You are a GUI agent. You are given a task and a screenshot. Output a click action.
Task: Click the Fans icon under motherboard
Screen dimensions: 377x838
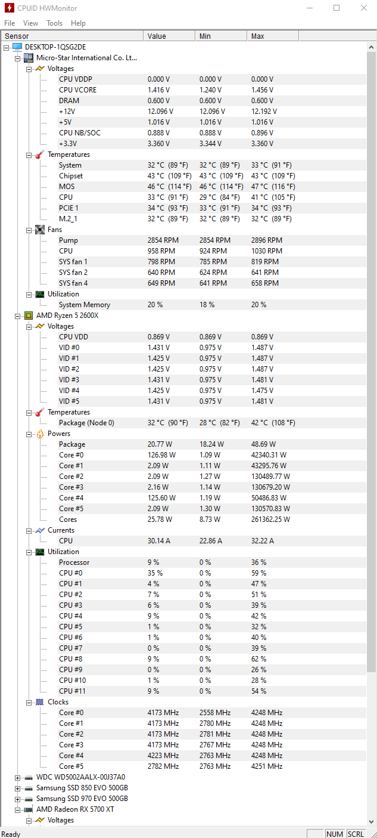coord(40,230)
